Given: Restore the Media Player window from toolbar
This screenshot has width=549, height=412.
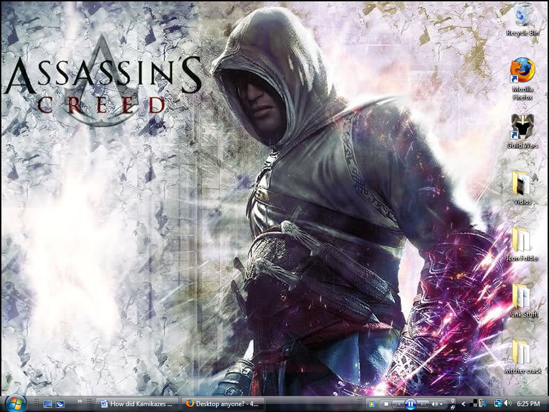Looking at the screenshot, I should (452, 408).
